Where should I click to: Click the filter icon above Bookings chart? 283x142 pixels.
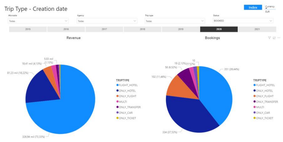click(269, 38)
